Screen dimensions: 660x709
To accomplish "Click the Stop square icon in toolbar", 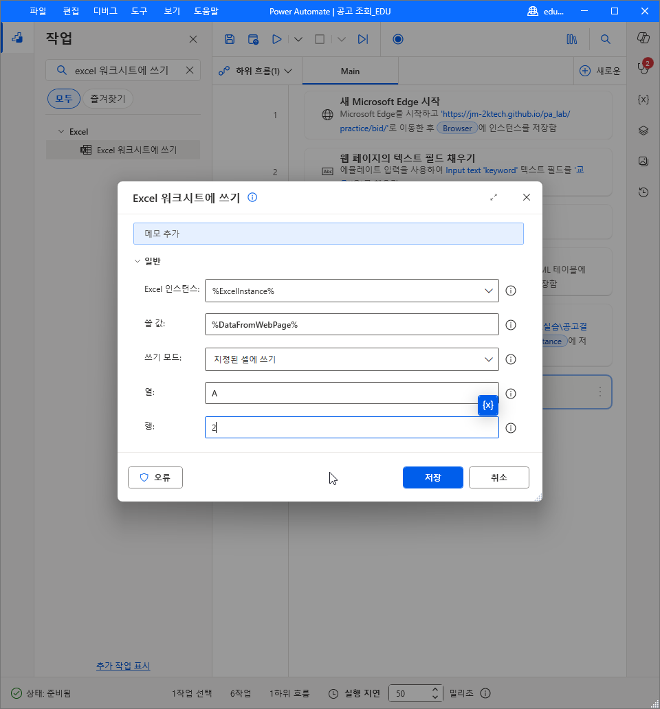I will [320, 39].
